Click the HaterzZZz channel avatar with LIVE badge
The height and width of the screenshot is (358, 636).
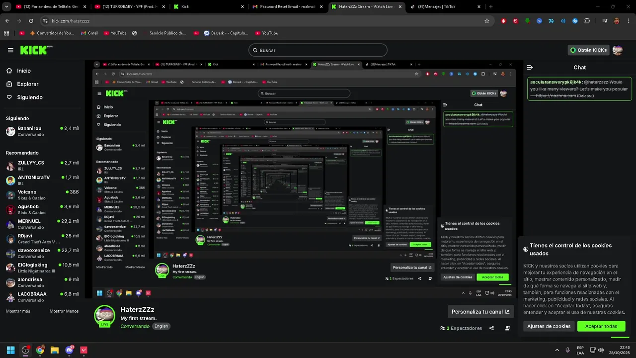pyautogui.click(x=105, y=316)
